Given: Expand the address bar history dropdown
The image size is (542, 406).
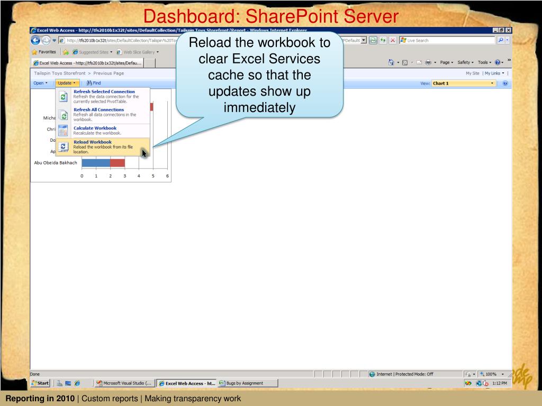Looking at the screenshot, I should 364,40.
